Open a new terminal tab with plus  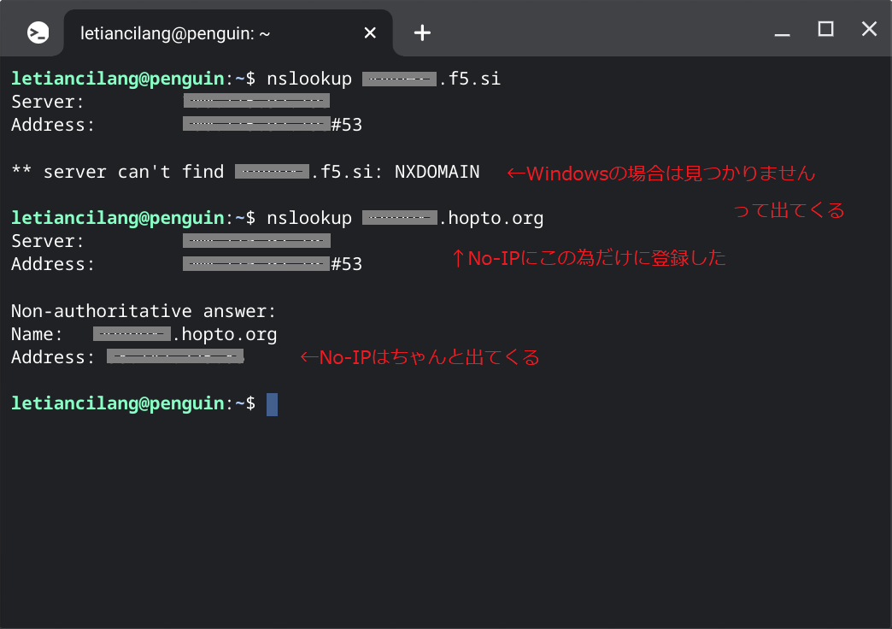[x=422, y=32]
